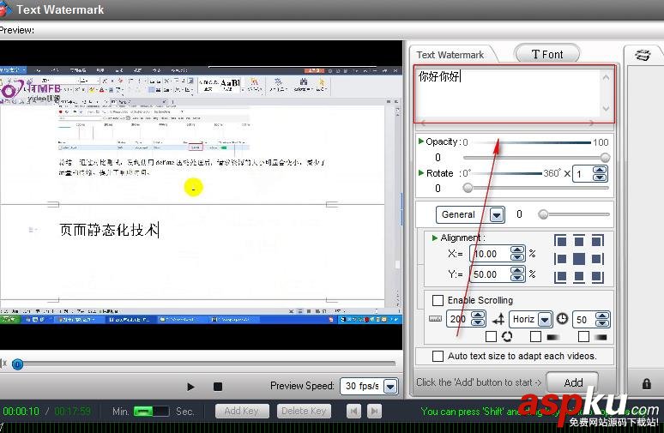
Task: Click the rotate multiplier field showing 1
Action: pyautogui.click(x=583, y=174)
